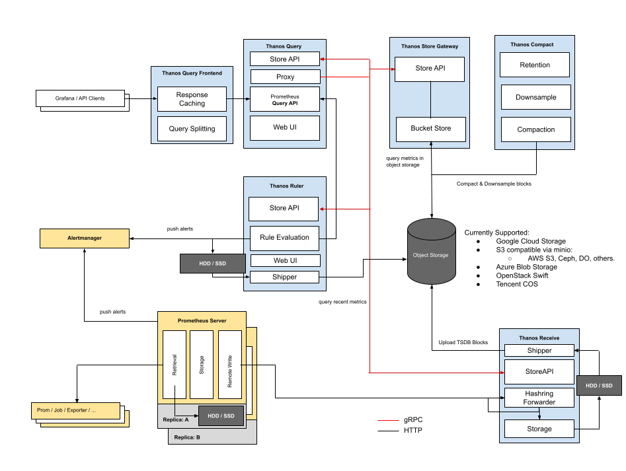Screen dimensions: 626x471
Task: Select Storage inside Prometheus Server
Action: 202,365
